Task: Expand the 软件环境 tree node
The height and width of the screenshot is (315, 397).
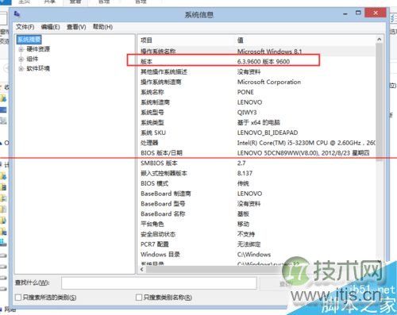Action: (x=21, y=69)
